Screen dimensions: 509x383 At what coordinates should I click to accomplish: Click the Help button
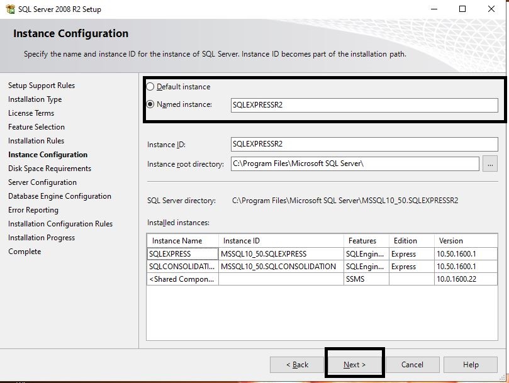click(x=471, y=365)
